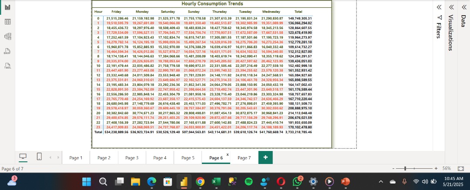
Task: Open Spotify from the taskbar
Action: click(x=248, y=181)
